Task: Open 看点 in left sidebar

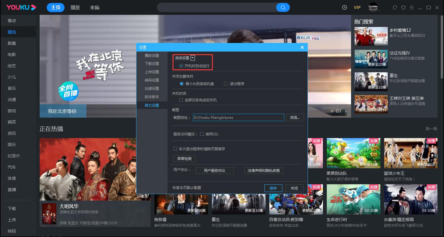Action: 12,21
